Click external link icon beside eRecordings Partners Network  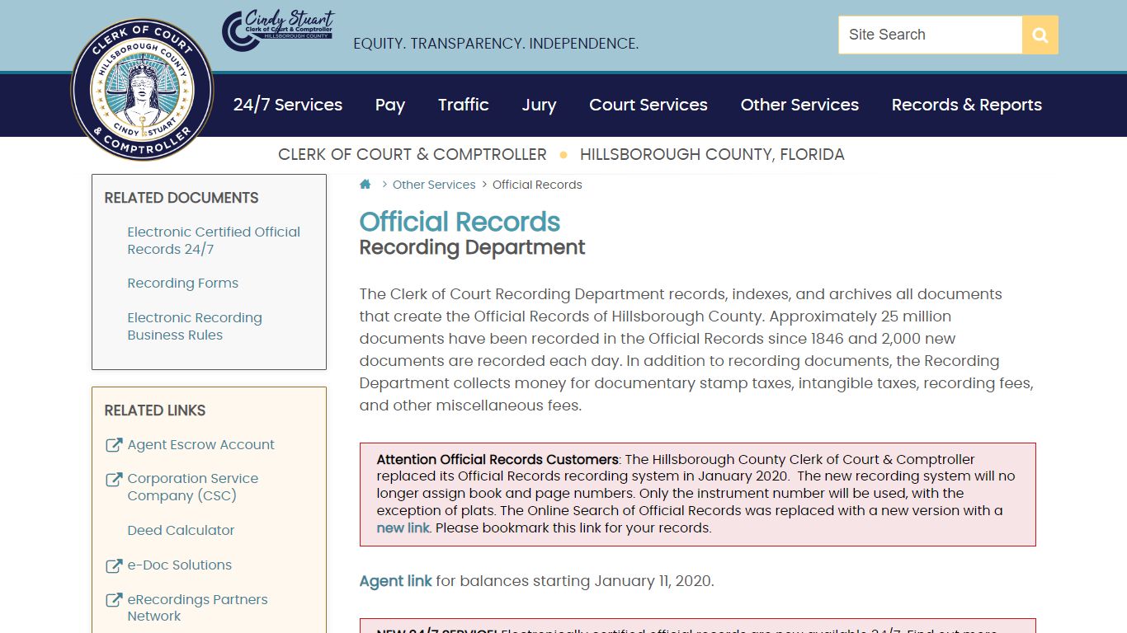click(x=114, y=600)
